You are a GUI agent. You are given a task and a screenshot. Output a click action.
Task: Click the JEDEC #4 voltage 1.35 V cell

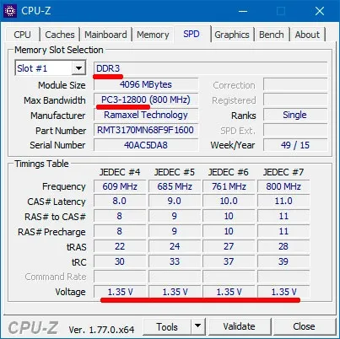(120, 292)
